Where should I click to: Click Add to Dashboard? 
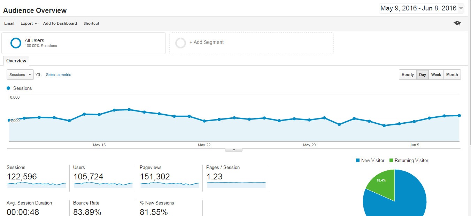(x=60, y=23)
